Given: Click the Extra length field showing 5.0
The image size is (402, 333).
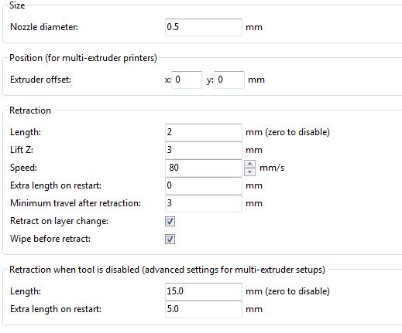Looking at the screenshot, I should coord(204,309).
